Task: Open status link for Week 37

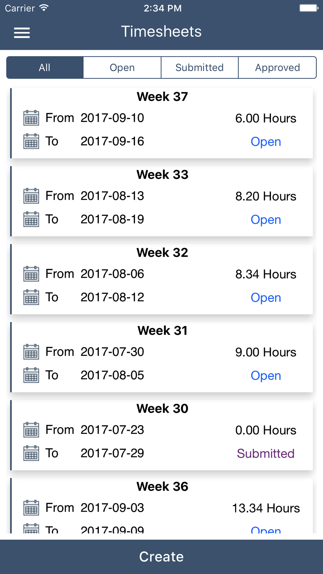Action: point(266,142)
